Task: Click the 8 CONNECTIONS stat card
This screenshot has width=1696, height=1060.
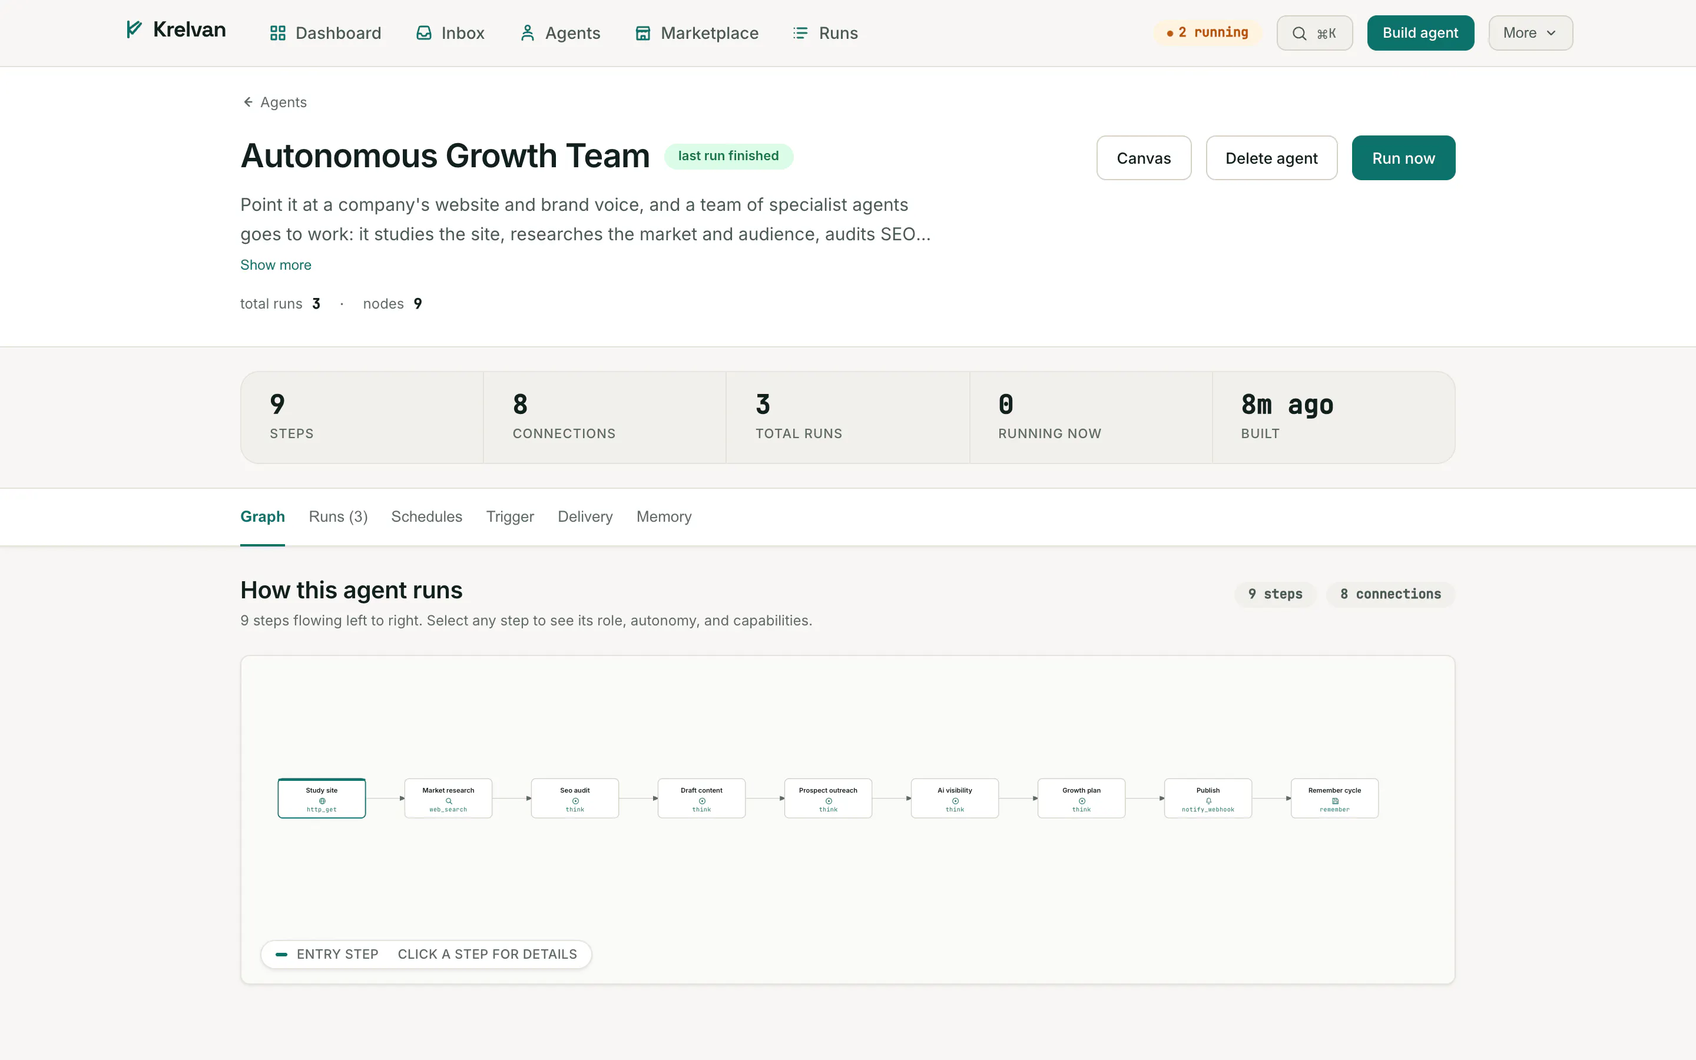Action: (605, 417)
